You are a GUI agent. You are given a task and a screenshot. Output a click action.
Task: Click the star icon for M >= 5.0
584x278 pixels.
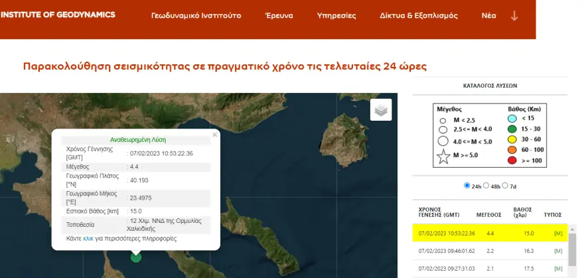pos(442,156)
